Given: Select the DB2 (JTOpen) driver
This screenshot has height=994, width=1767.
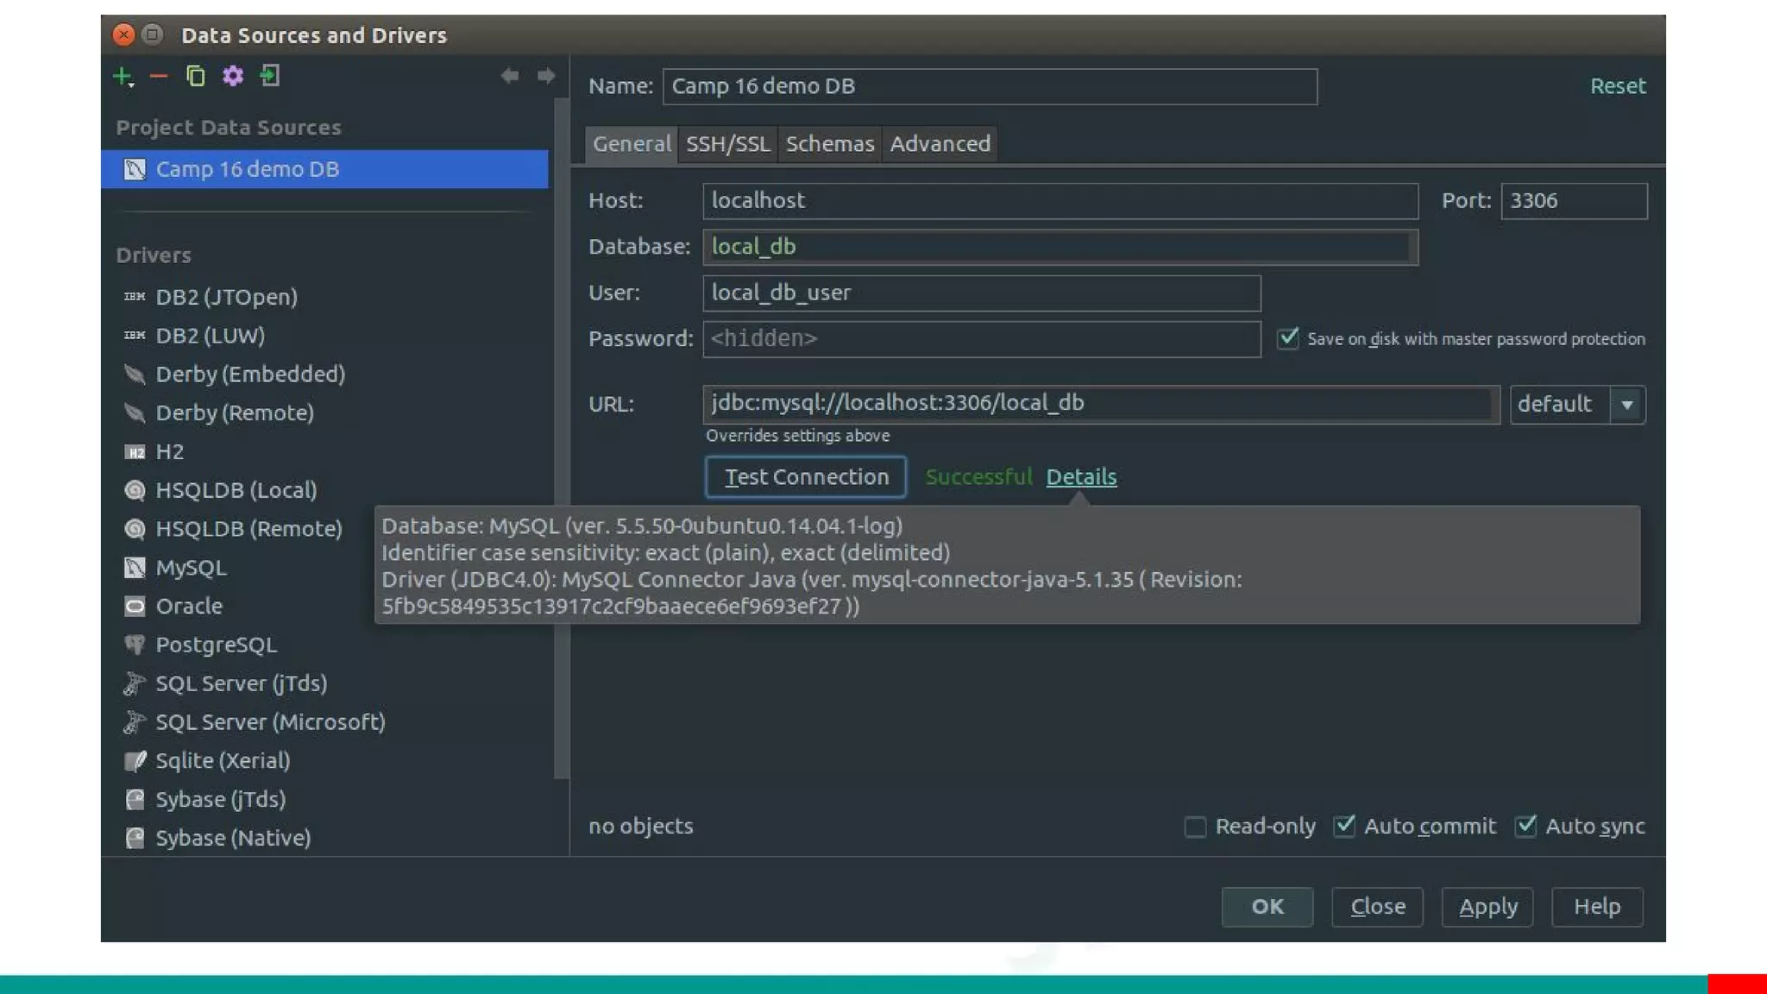Looking at the screenshot, I should 226,297.
